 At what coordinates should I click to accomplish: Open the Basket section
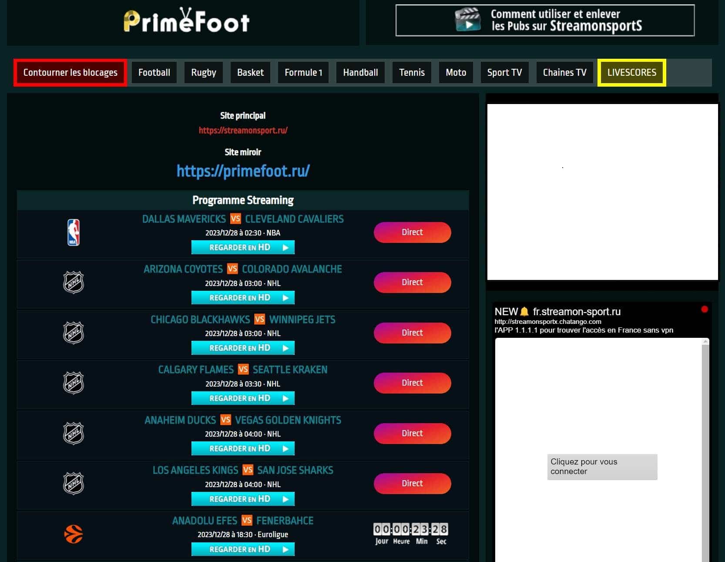click(250, 72)
